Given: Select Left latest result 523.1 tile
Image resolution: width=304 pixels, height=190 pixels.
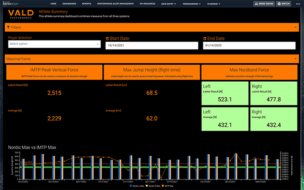Looking at the screenshot, I should (225, 93).
